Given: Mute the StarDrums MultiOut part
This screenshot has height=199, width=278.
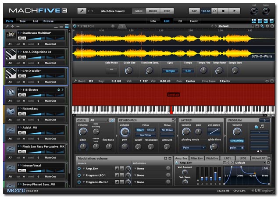Looking at the screenshot, I should (20, 38).
